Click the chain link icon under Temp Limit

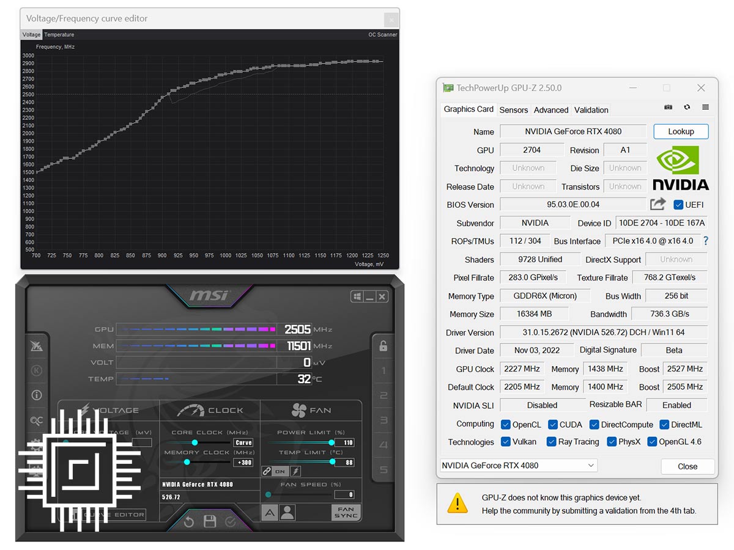[267, 471]
